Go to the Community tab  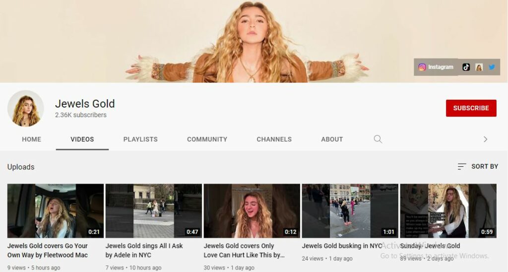point(207,139)
